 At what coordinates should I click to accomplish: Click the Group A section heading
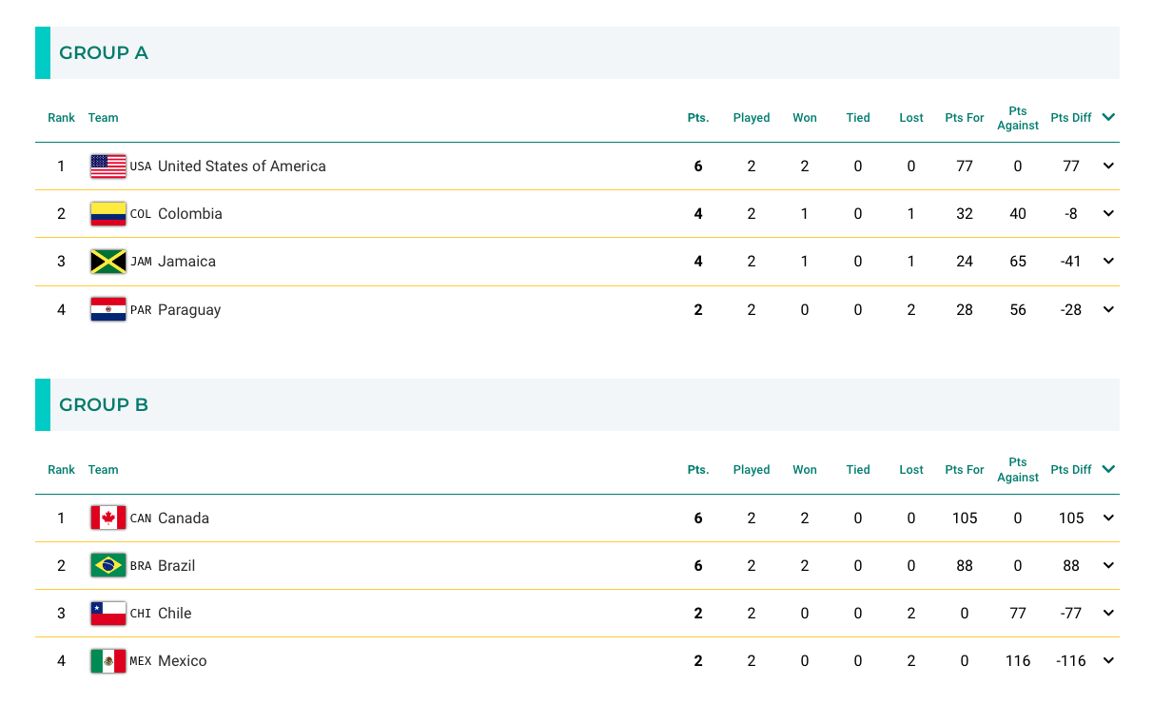pyautogui.click(x=104, y=53)
